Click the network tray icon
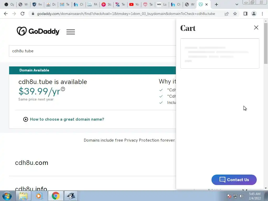Image resolution: width=268 pixels, height=201 pixels. coord(235,196)
